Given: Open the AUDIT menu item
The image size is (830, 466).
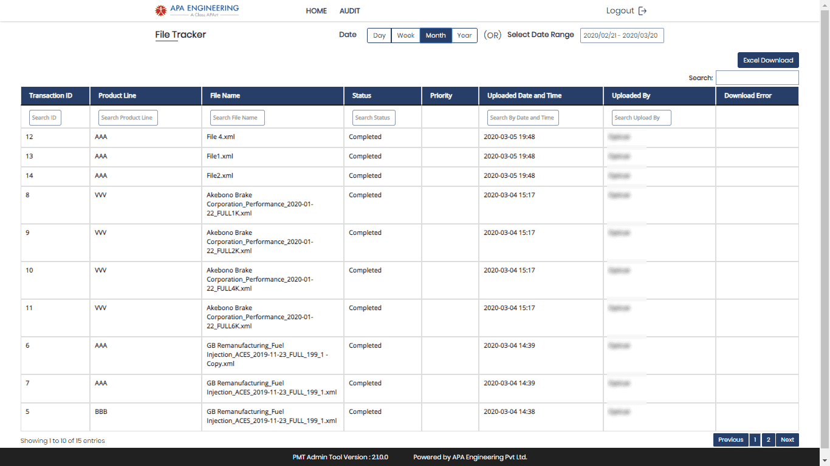Looking at the screenshot, I should pos(350,11).
